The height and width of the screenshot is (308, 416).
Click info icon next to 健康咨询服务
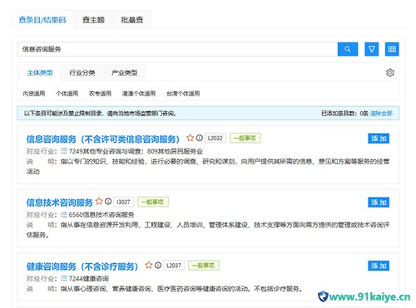tap(158, 265)
